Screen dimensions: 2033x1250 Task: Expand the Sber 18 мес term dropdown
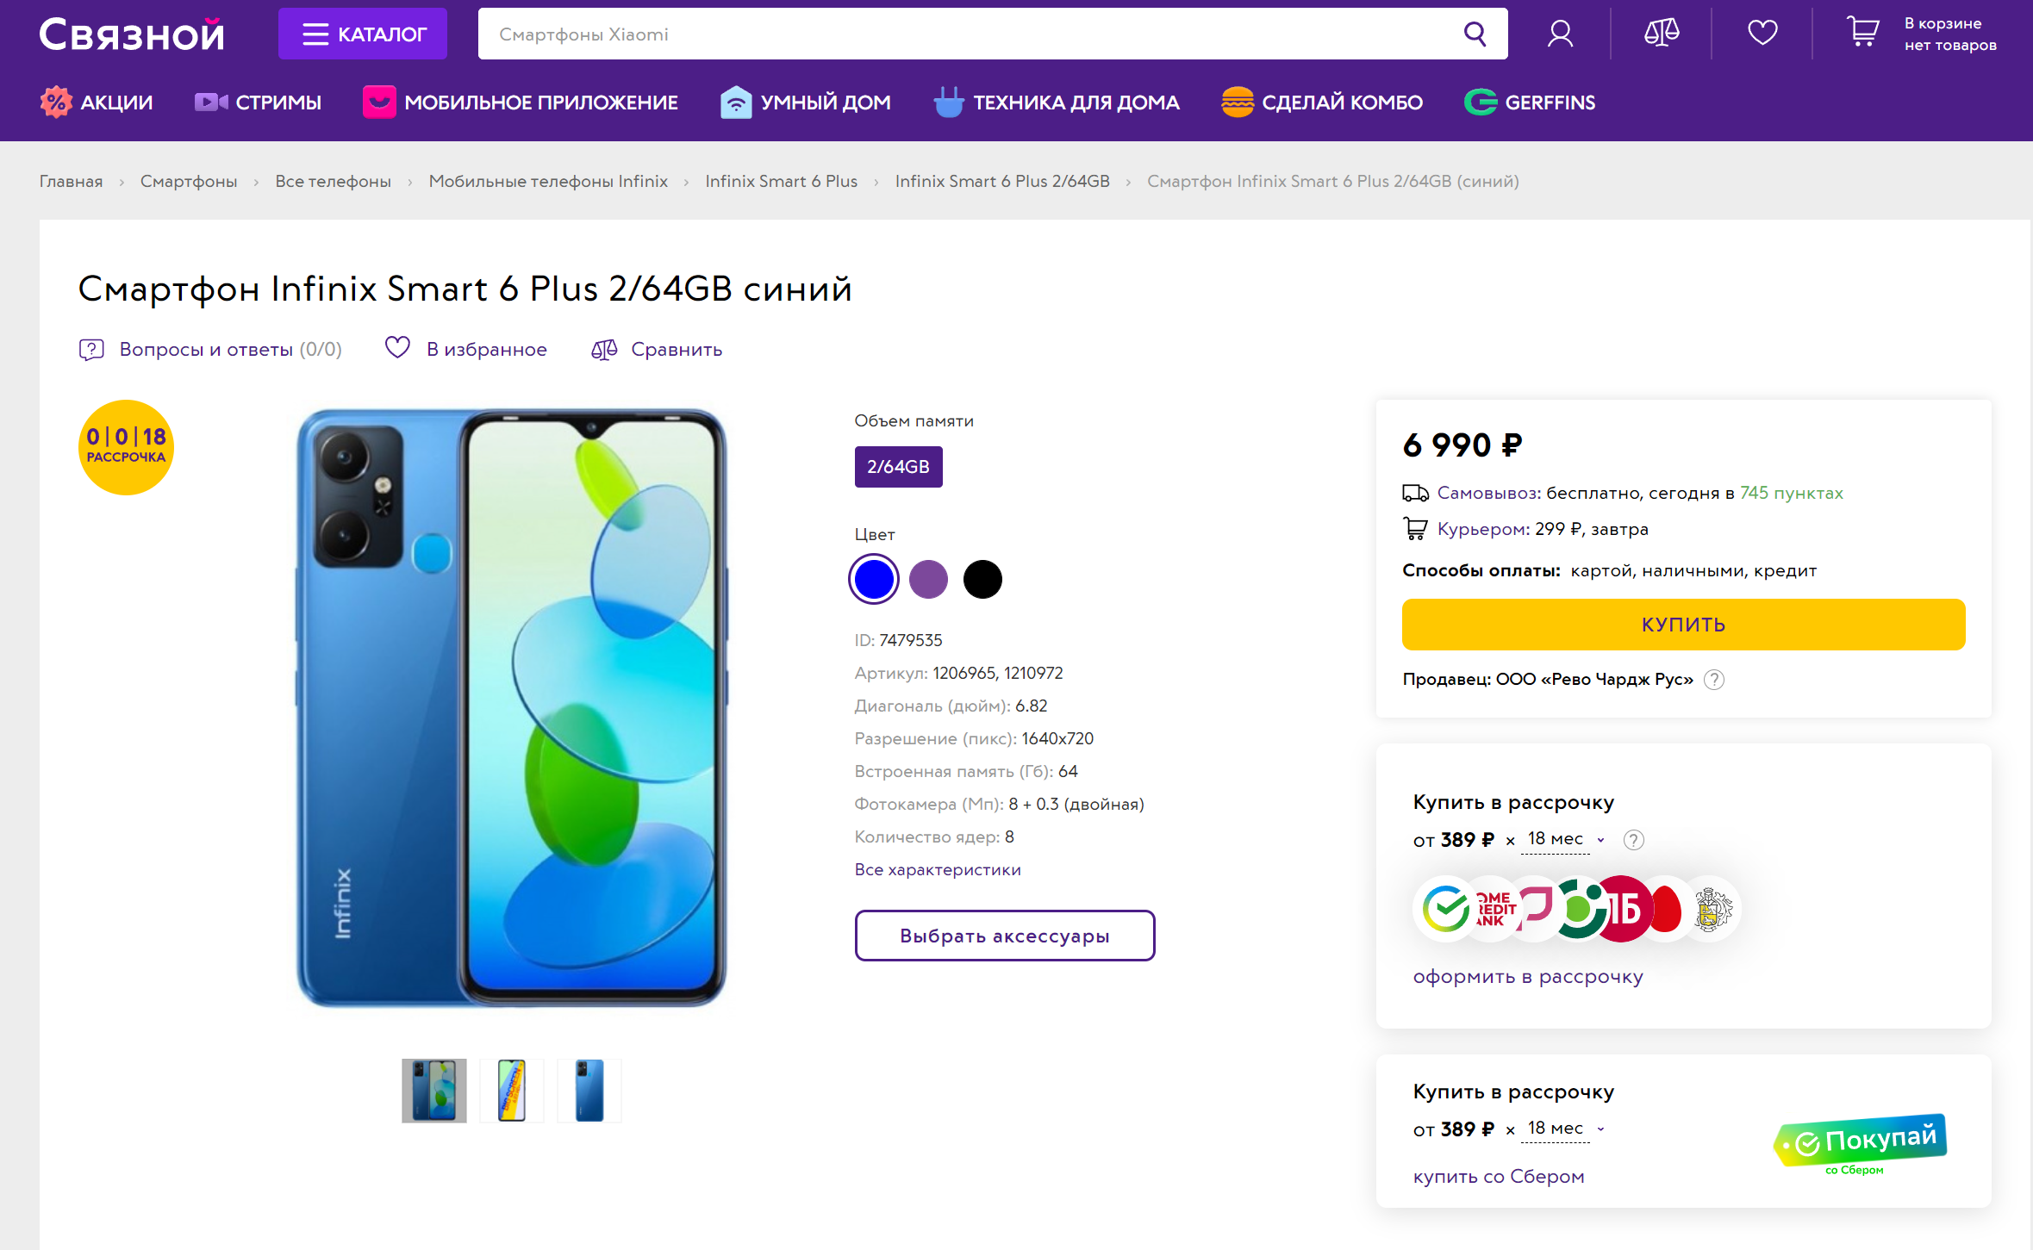click(x=1565, y=1129)
